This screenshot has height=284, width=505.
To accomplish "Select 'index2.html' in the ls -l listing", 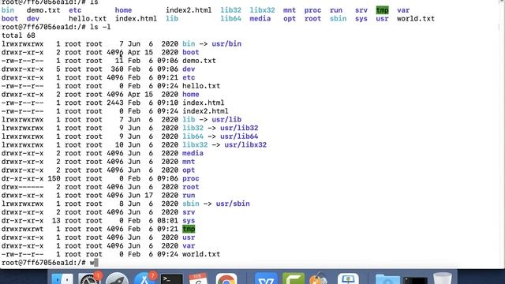I will tap(205, 111).
